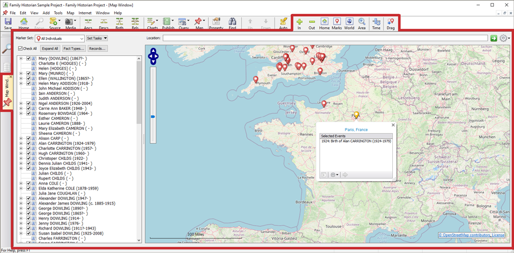Expand the Rosemary BOWDAGE node
This screenshot has width=514, height=253.
click(x=21, y=114)
